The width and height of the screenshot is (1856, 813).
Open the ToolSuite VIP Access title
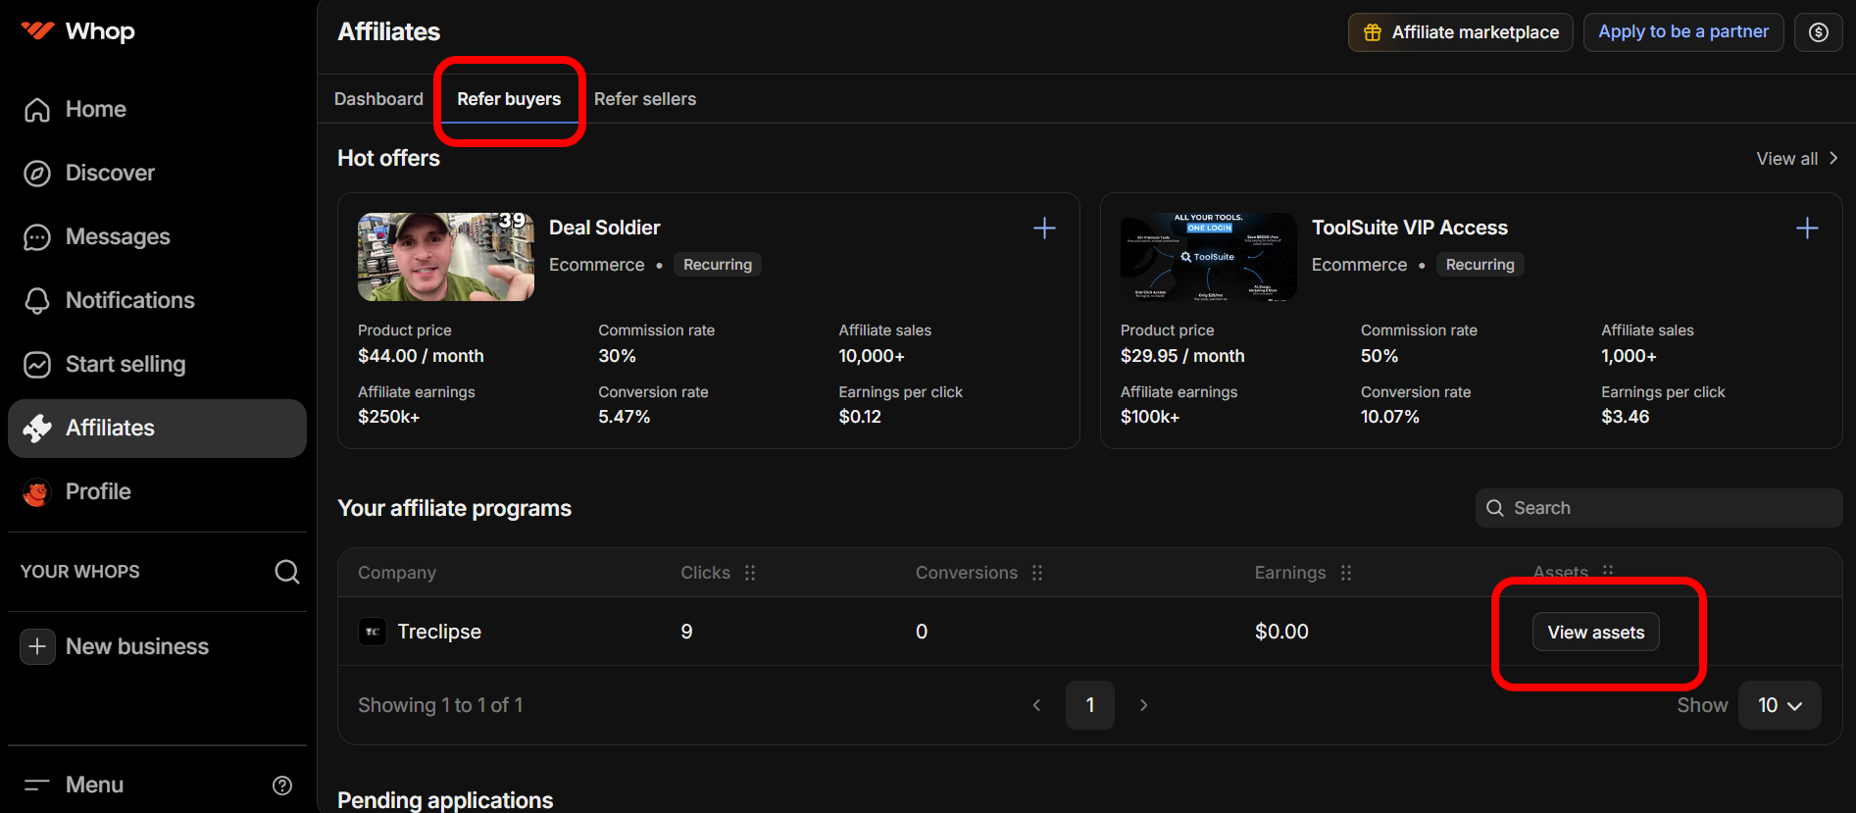1409,228
